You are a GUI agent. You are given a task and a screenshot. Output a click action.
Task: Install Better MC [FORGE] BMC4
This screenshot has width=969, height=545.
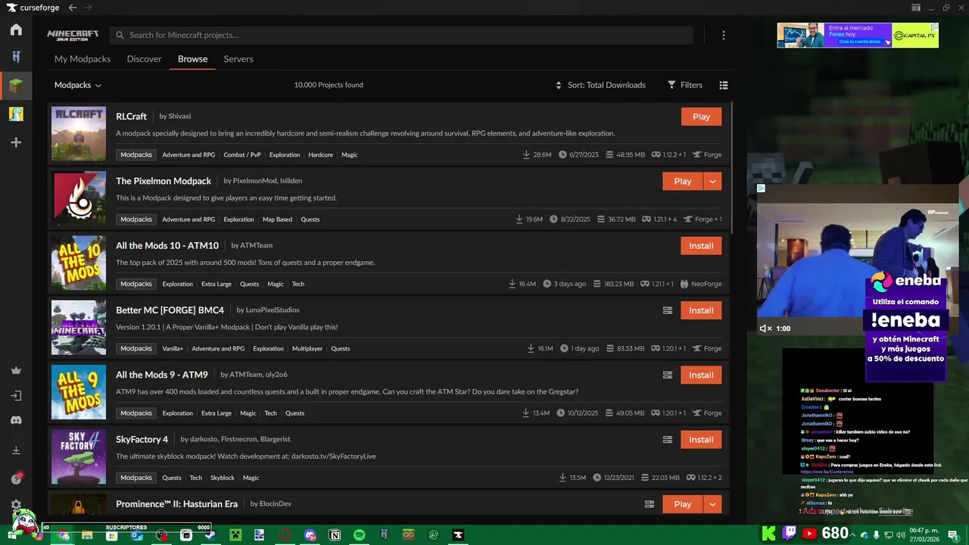click(701, 310)
